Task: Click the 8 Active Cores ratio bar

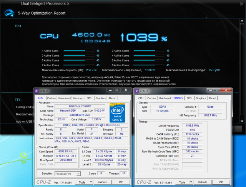Action: (x=149, y=65)
